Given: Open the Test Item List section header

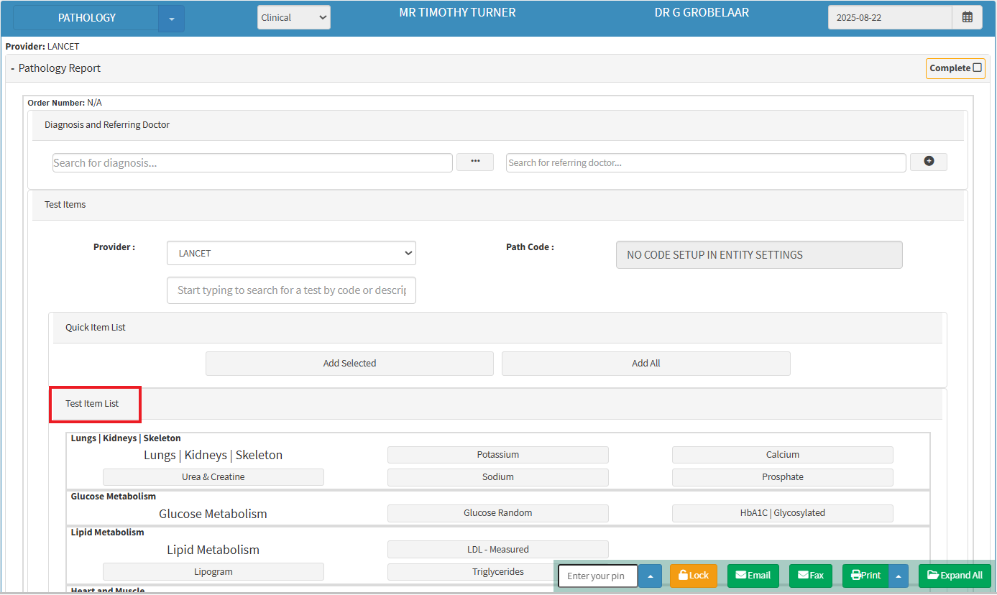Looking at the screenshot, I should (93, 404).
